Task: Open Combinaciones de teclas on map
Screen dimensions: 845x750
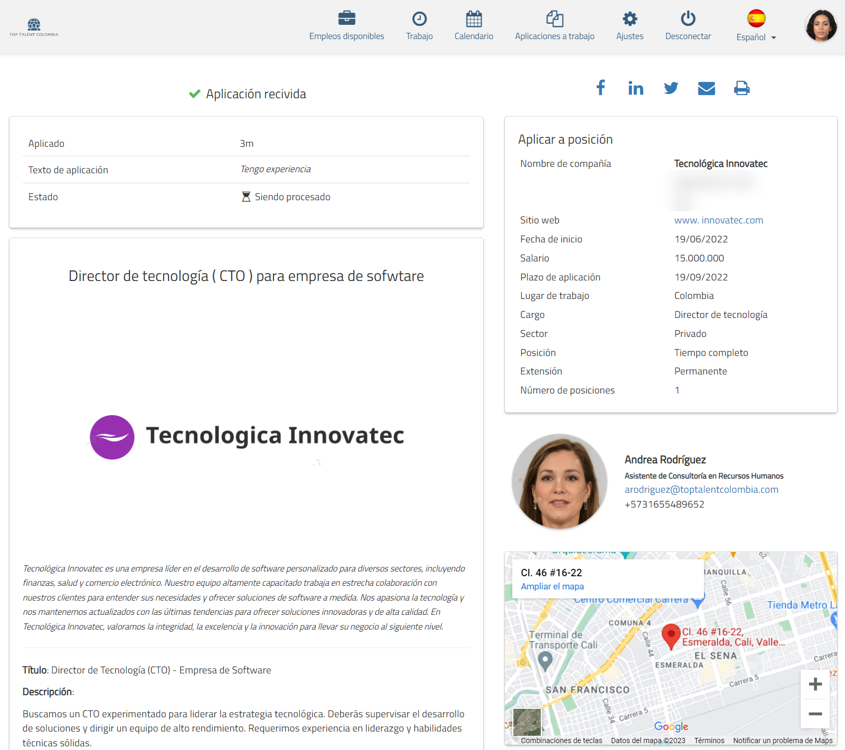Action: pos(561,740)
